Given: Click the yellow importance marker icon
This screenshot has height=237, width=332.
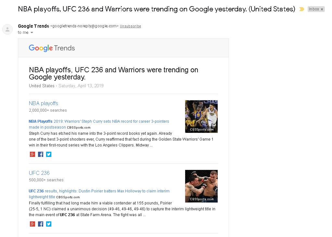Looking at the screenshot, I should [x=301, y=9].
